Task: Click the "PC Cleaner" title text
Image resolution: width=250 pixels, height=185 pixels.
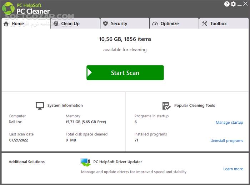Action: click(x=33, y=11)
